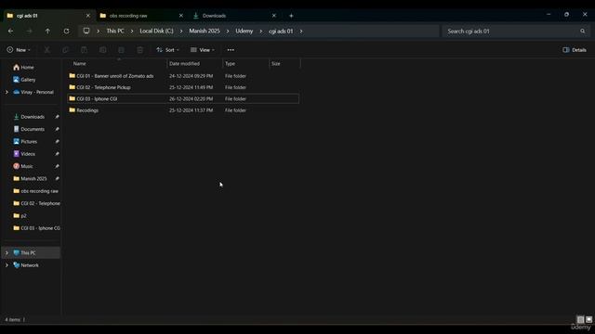Close the cgi ads 01 tab
Screen dimensions: 595x334
(x=88, y=16)
